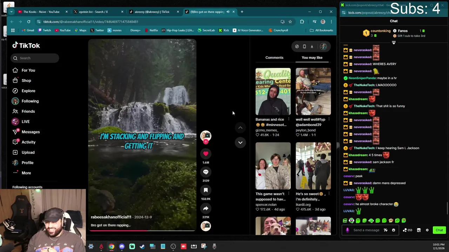Open the phone app icon in top pill
The width and height of the screenshot is (449, 252).
pyautogui.click(x=304, y=47)
